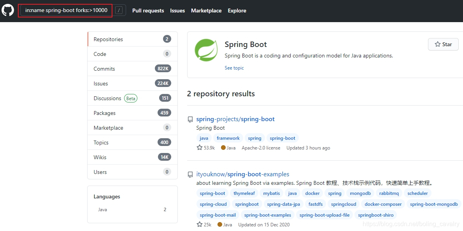Click the 25k stargazers count
463x231 pixels.
tap(204, 224)
